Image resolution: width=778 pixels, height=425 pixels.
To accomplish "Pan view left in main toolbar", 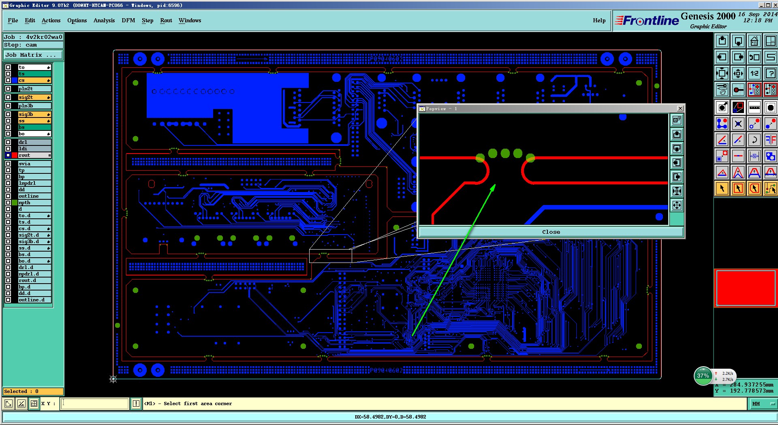I will pos(722,57).
